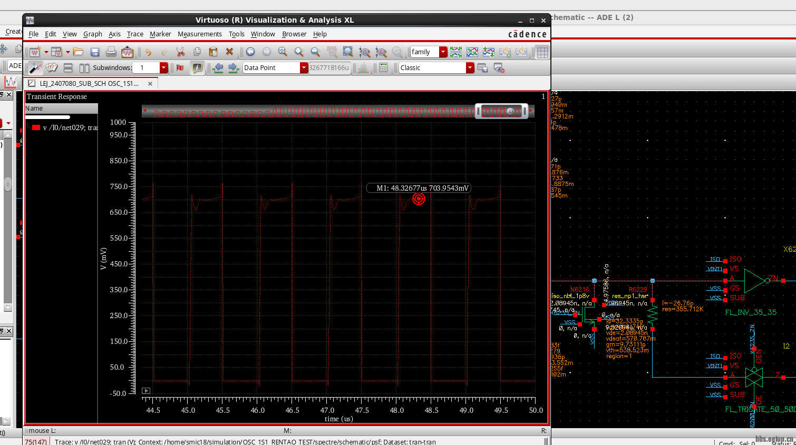Click the Y-axis zoom waveform icon
This screenshot has width=796, height=445.
coord(381,52)
